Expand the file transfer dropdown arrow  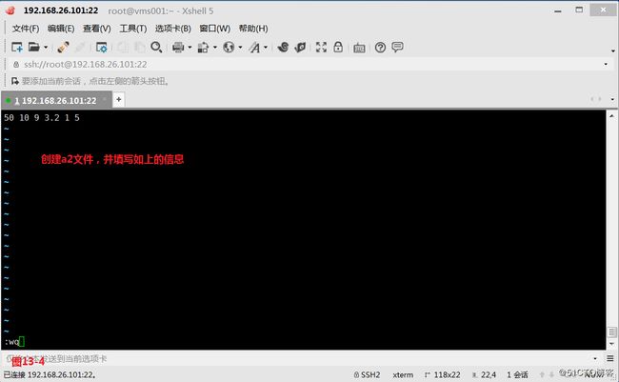coord(215,48)
